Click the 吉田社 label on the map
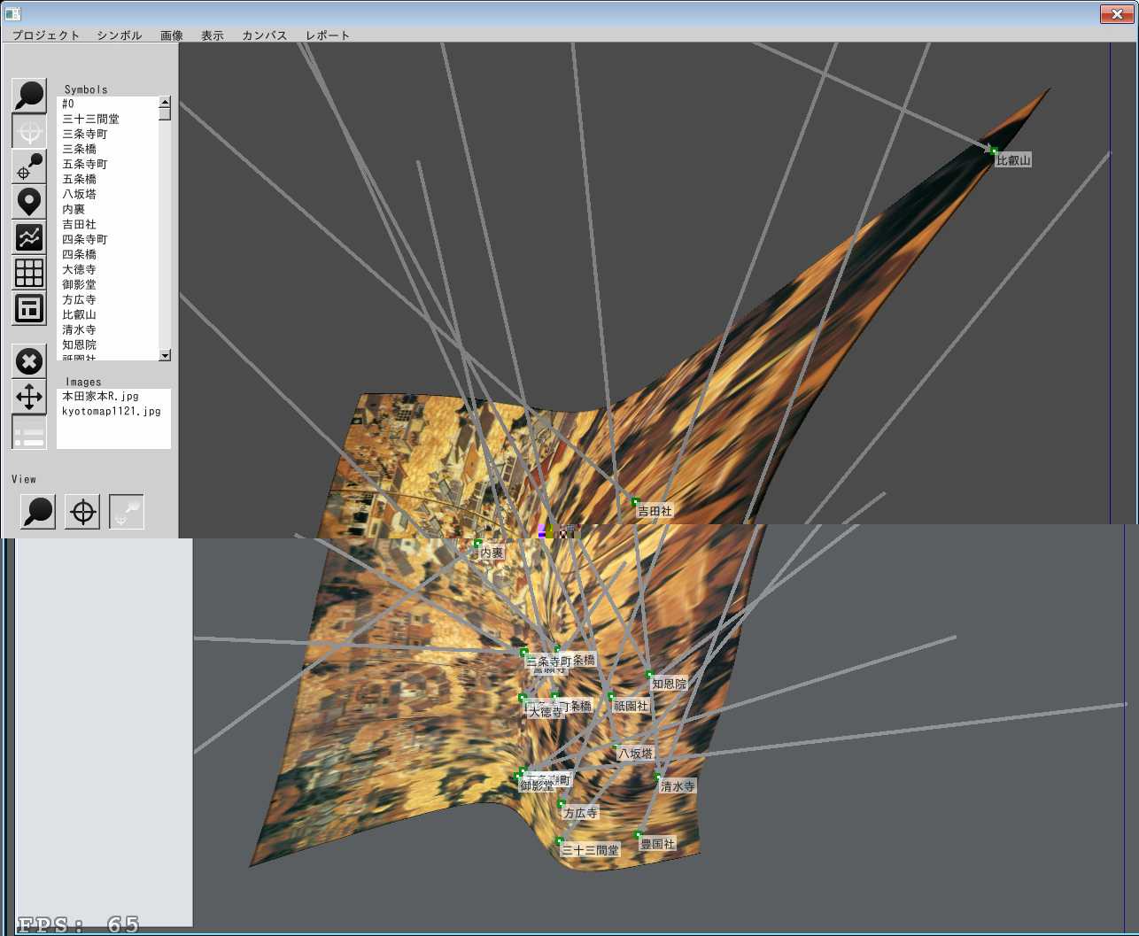The image size is (1139, 936). [655, 511]
